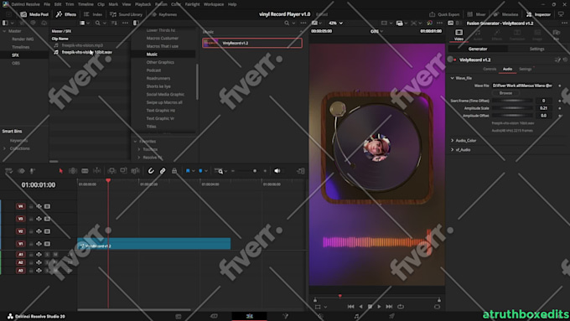
Task: Expand the xf_Audio section
Action: coord(452,150)
